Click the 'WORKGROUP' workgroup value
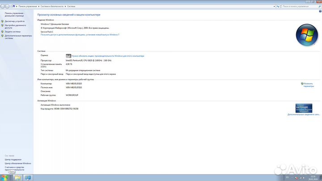This screenshot has width=322, height=181. coord(72,95)
